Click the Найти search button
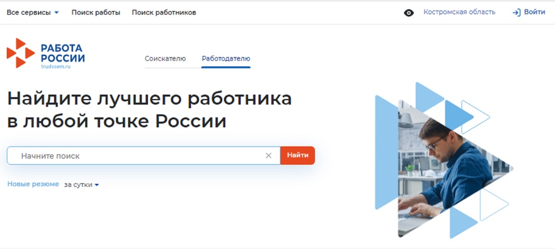 click(x=298, y=156)
